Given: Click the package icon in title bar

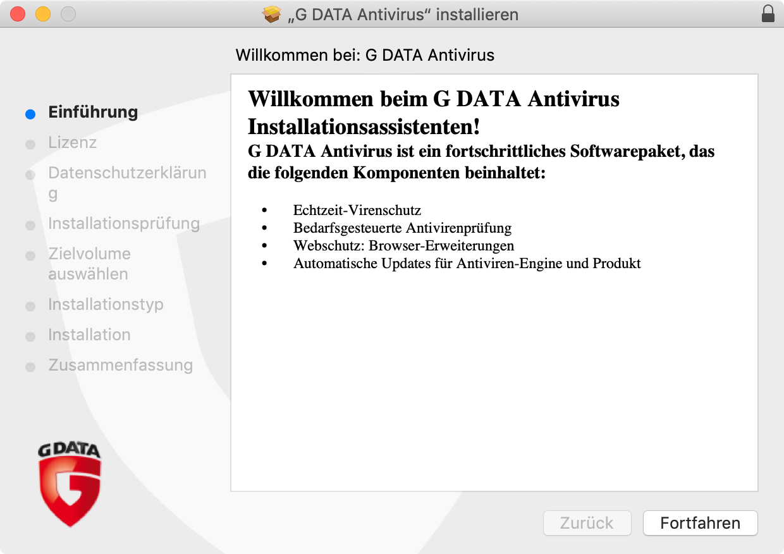Looking at the screenshot, I should [272, 14].
